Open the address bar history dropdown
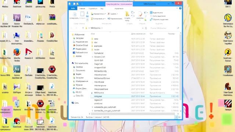The height and width of the screenshot is (132, 235). click(x=143, y=28)
